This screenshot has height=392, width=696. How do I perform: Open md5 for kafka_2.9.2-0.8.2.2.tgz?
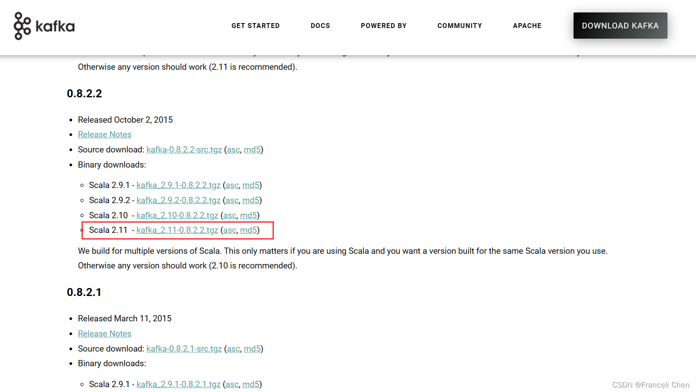(x=251, y=200)
